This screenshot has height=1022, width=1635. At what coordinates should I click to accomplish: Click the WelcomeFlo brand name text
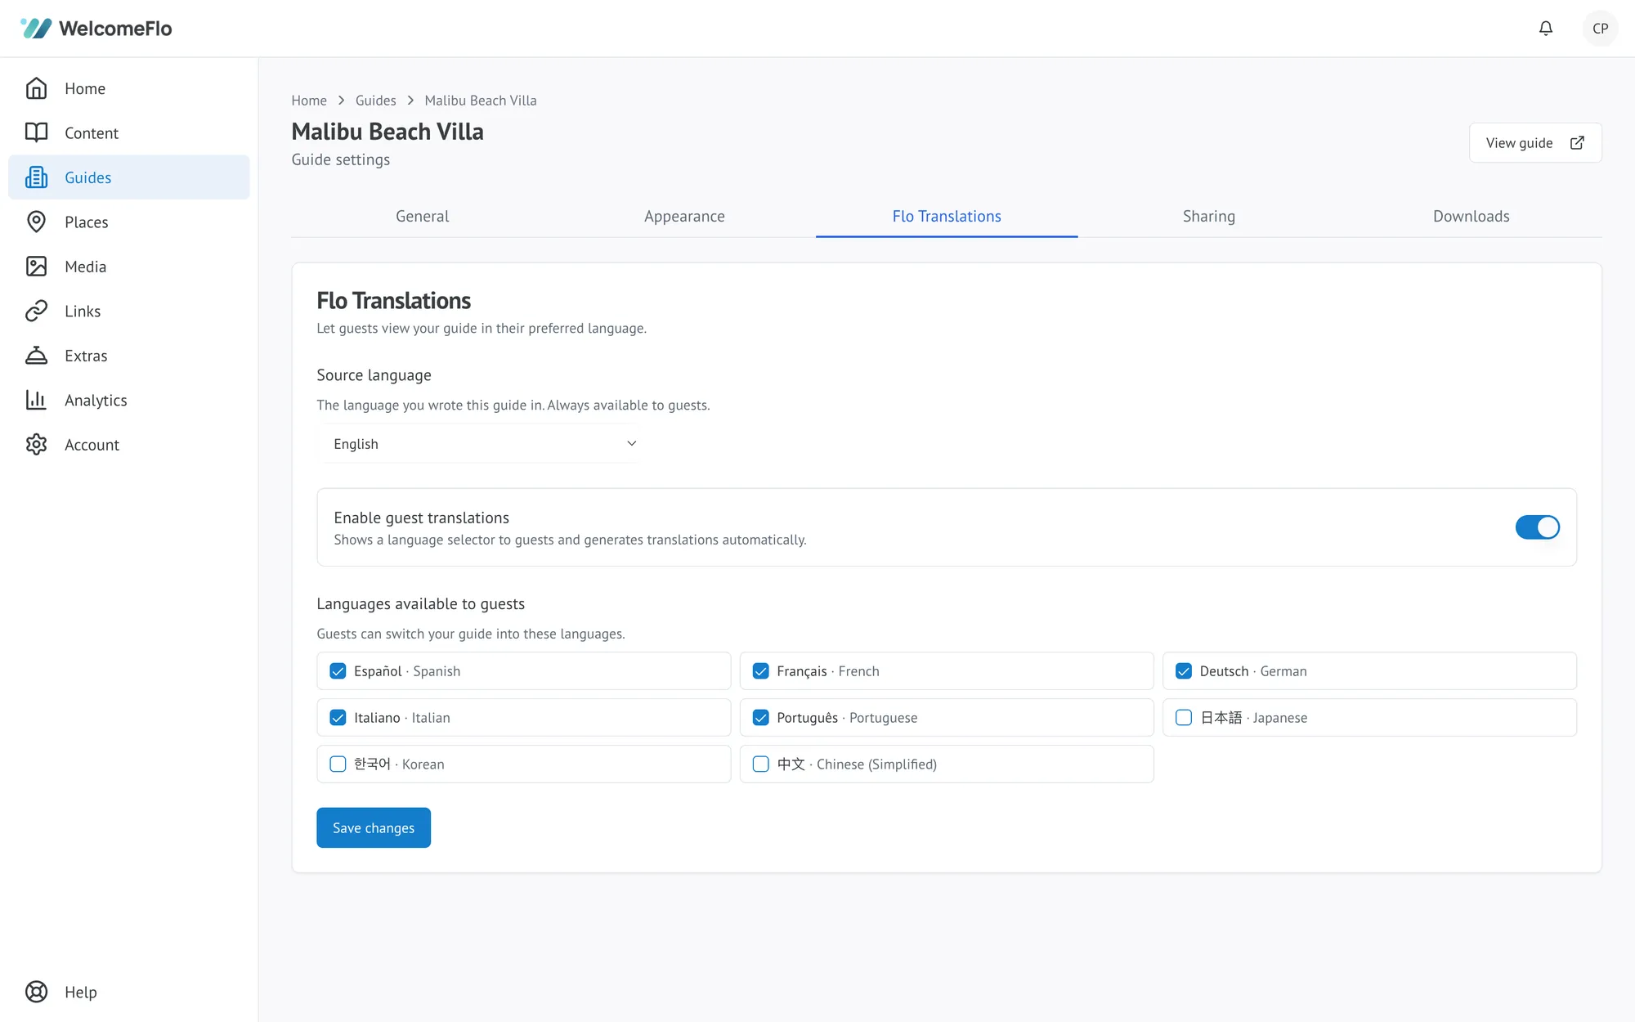(x=115, y=29)
